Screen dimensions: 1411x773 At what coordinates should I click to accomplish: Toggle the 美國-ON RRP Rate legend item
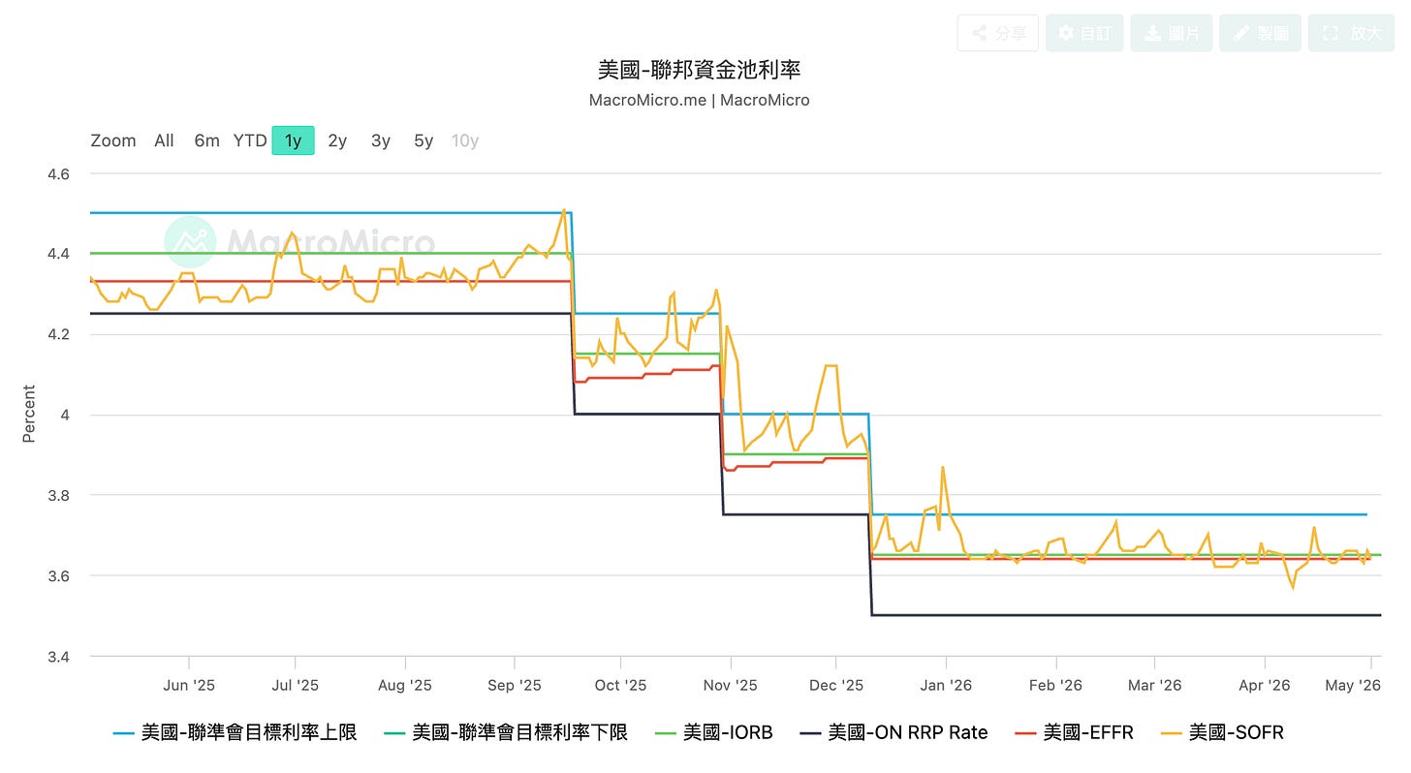pyautogui.click(x=894, y=733)
